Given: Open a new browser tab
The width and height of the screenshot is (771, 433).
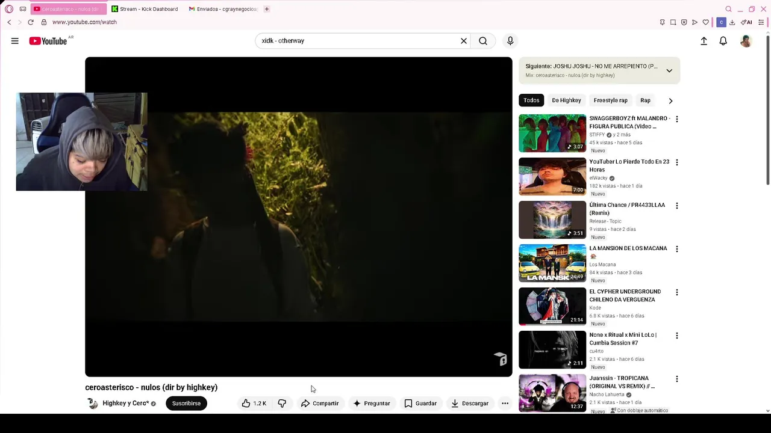Looking at the screenshot, I should 267,9.
